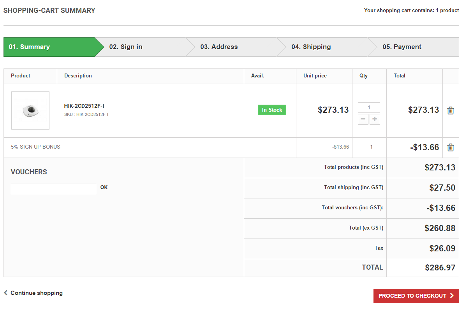
Task: Click the arrow icon on checkout button
Action: point(452,296)
